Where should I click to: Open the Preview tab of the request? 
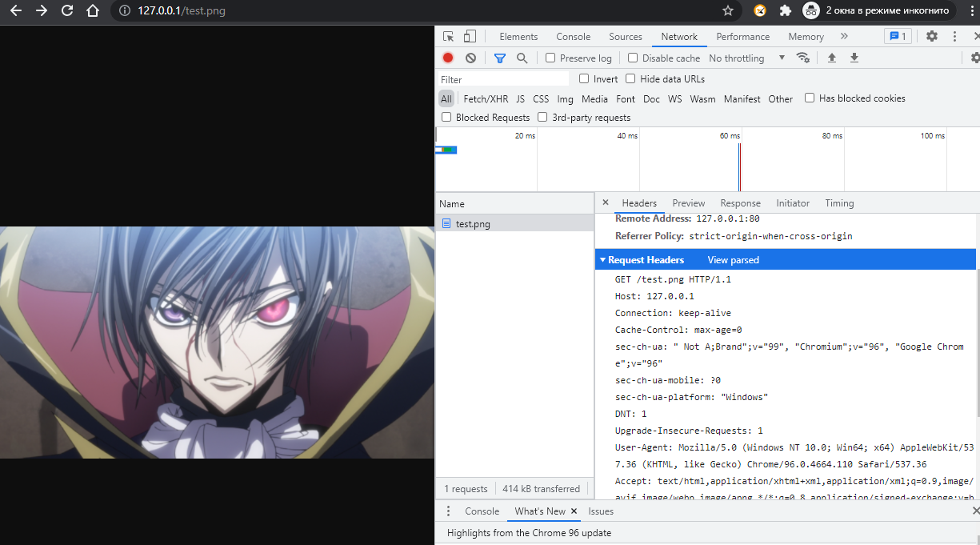click(x=689, y=203)
